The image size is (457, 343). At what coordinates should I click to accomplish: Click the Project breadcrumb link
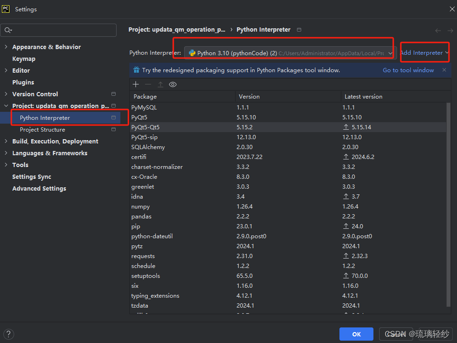click(177, 30)
